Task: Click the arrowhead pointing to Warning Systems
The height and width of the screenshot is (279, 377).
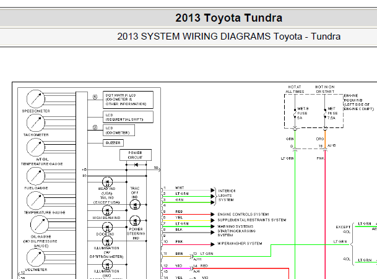Action: 212,226
